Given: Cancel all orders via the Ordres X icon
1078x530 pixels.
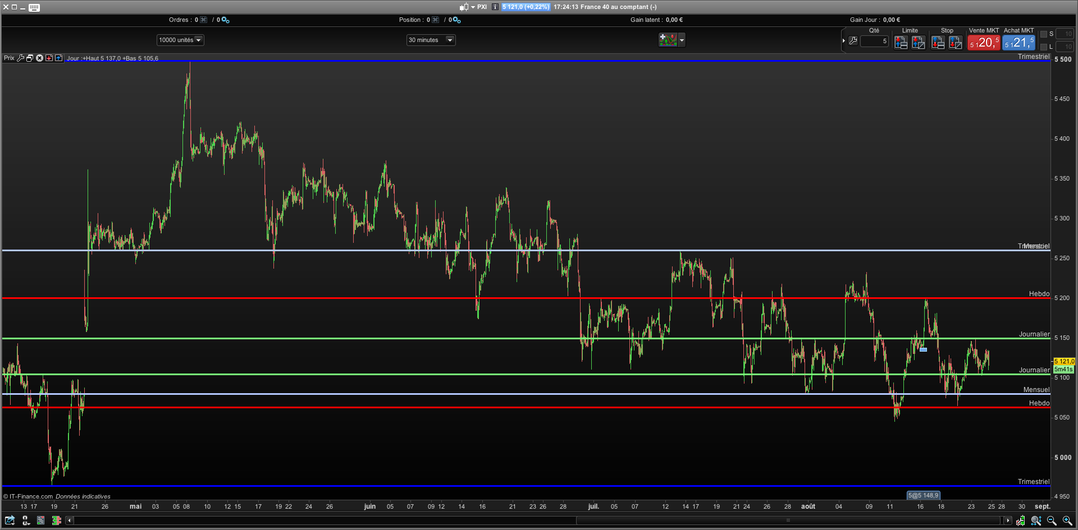Looking at the screenshot, I should pos(204,20).
